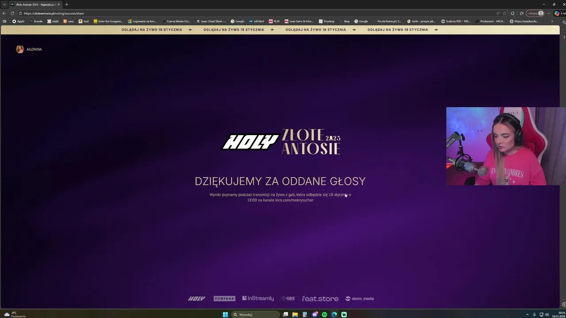
Task: Click Edge sidebar plus icon
Action: pyautogui.click(x=563, y=37)
